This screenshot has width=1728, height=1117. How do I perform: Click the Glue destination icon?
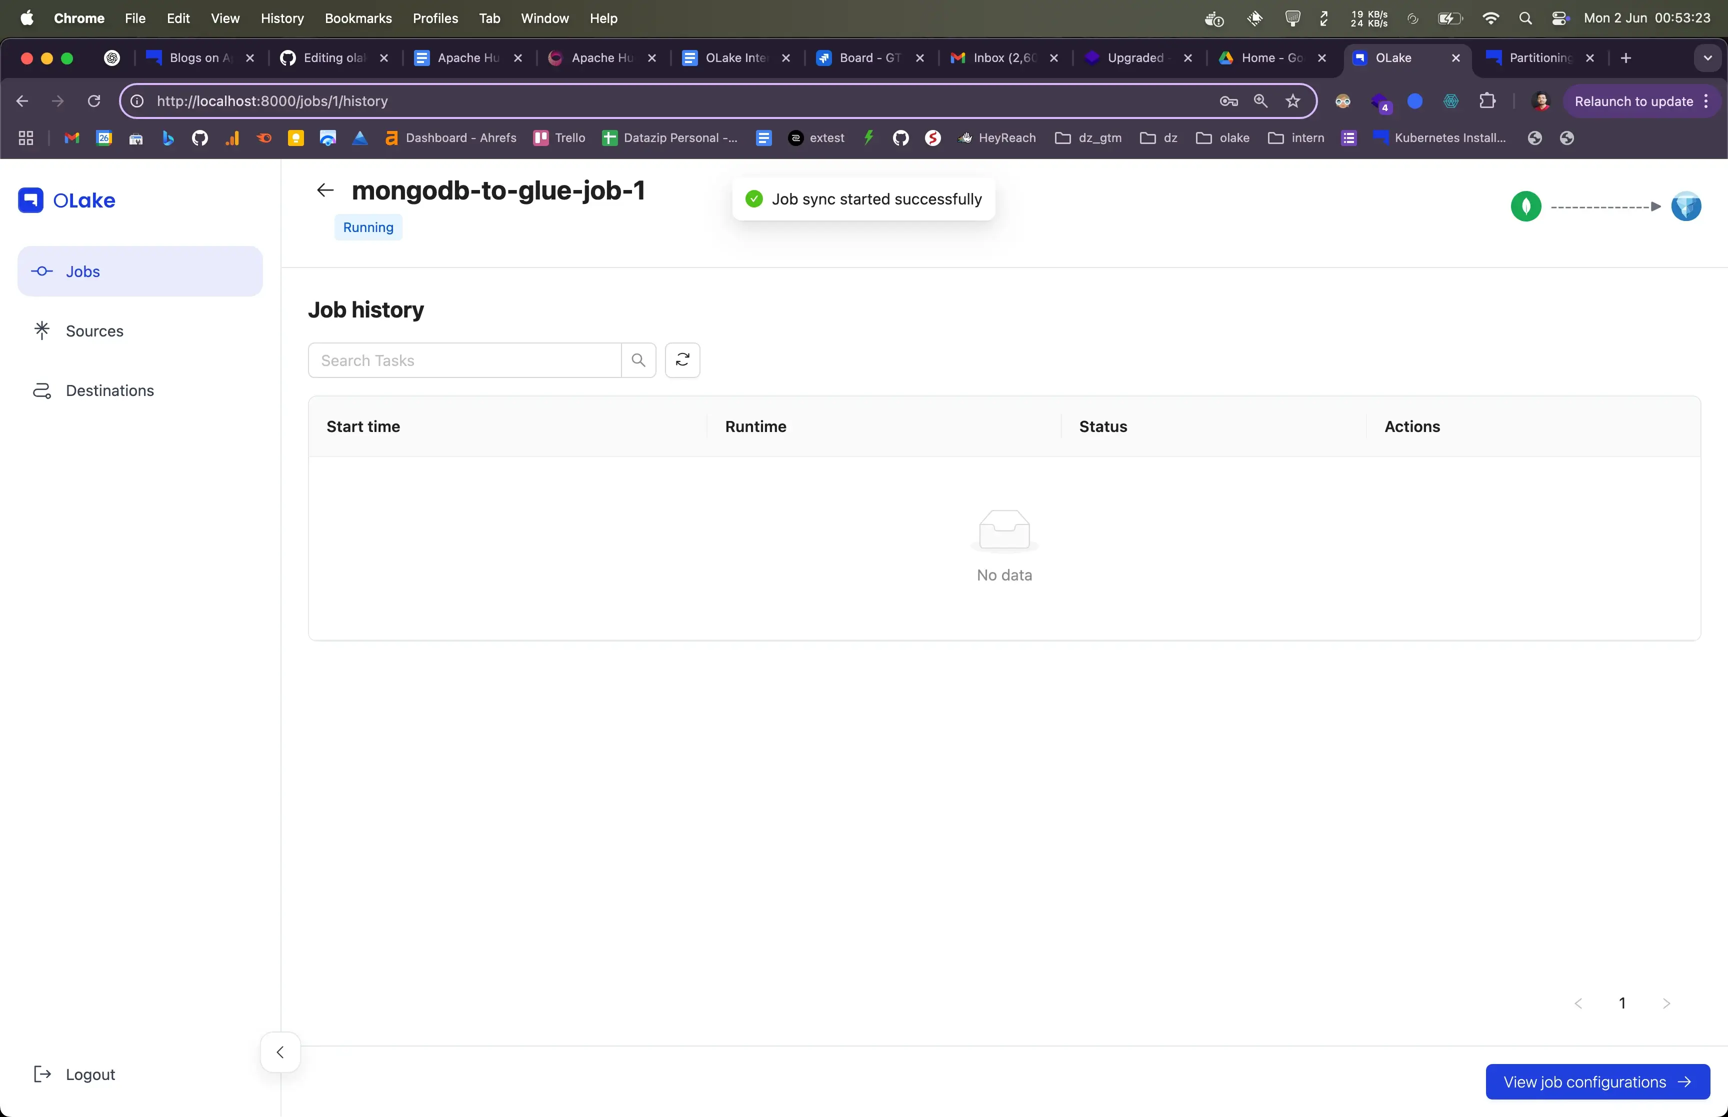1686,206
